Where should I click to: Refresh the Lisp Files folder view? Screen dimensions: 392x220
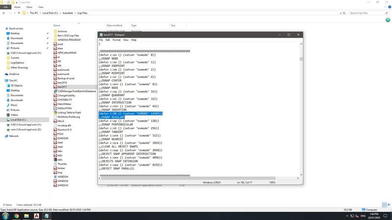pos(344,13)
